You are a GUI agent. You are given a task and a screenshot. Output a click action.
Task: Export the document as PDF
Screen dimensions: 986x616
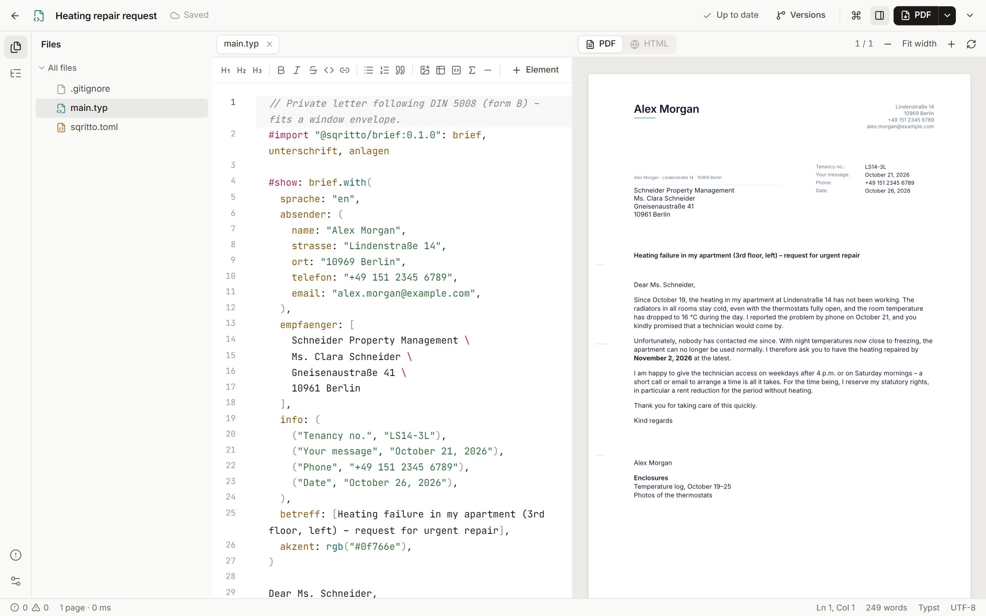point(916,16)
